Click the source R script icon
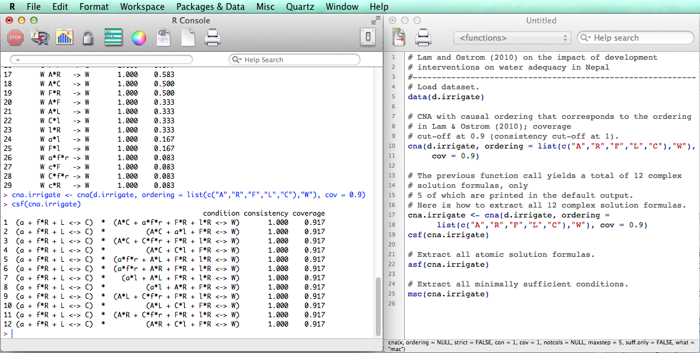 pyautogui.click(x=40, y=38)
